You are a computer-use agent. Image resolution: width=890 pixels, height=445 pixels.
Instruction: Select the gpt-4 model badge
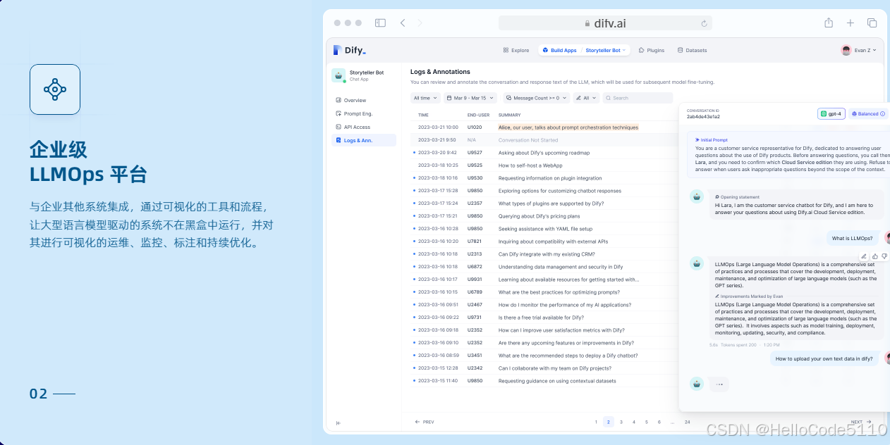[831, 113]
